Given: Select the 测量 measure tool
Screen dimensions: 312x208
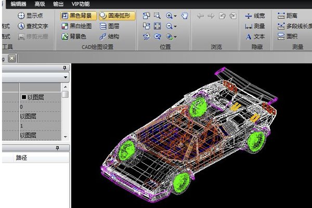Looking at the screenshot, I should [255, 26].
